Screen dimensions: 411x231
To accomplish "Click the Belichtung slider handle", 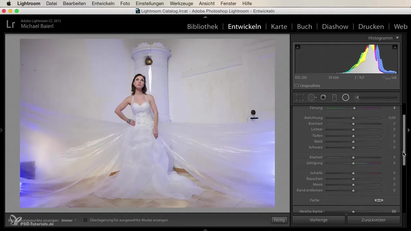I will pos(353,118).
